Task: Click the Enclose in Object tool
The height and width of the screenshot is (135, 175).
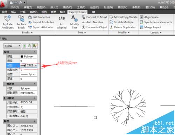Action: point(94,27)
